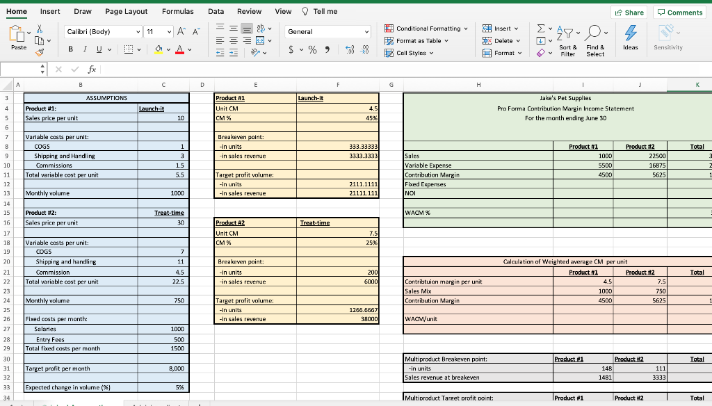
Task: Decrease decimal places
Action: coord(365,49)
